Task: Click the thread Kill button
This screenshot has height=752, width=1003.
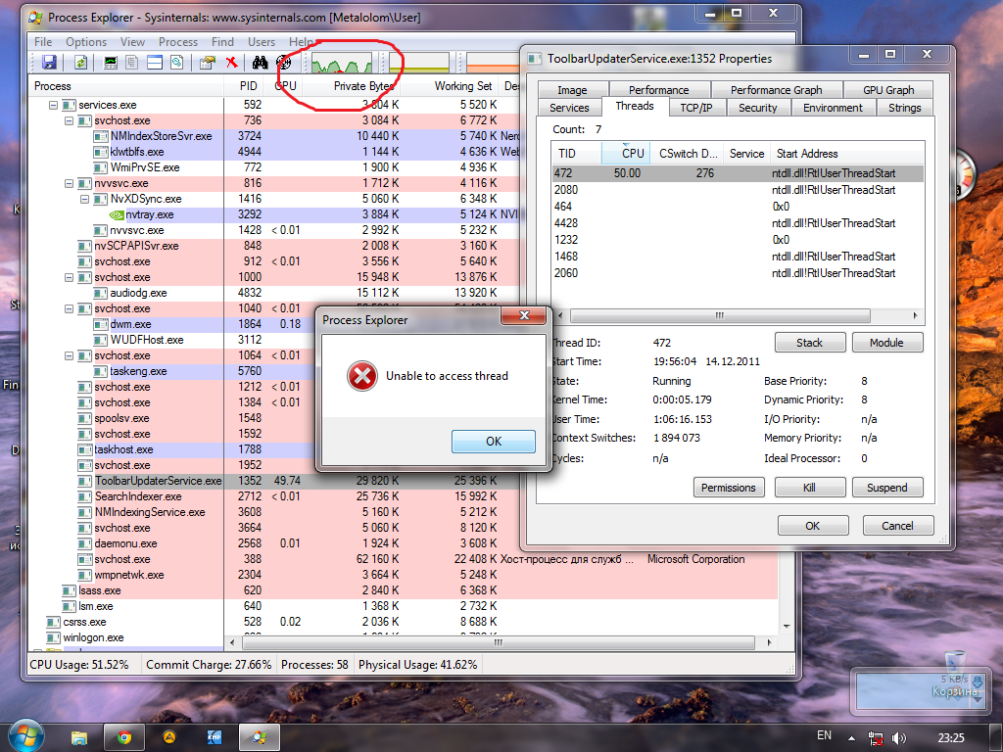Action: 810,488
